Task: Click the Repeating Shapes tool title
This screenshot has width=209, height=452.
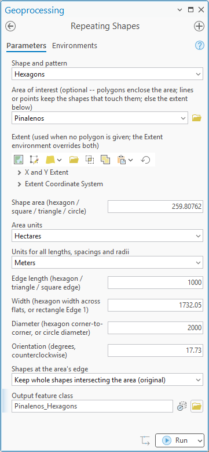Action: coord(105,26)
